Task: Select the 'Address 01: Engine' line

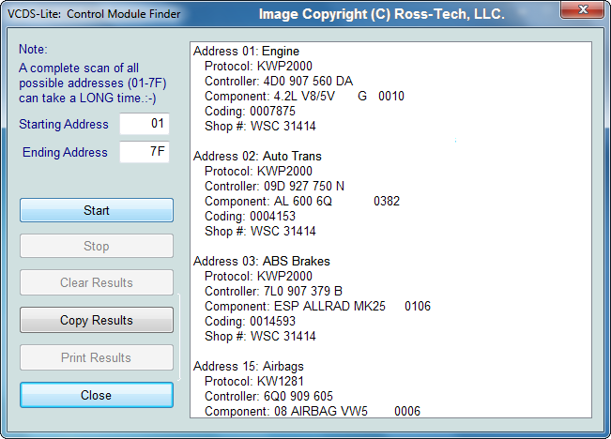Action: 246,51
